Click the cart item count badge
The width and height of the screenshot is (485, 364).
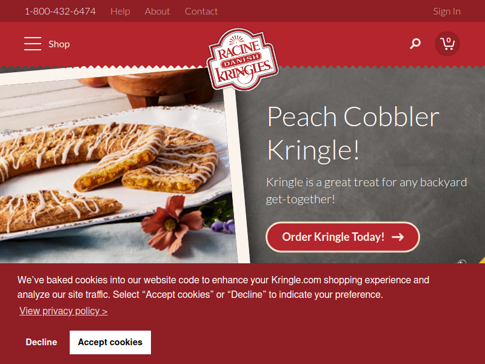[449, 40]
